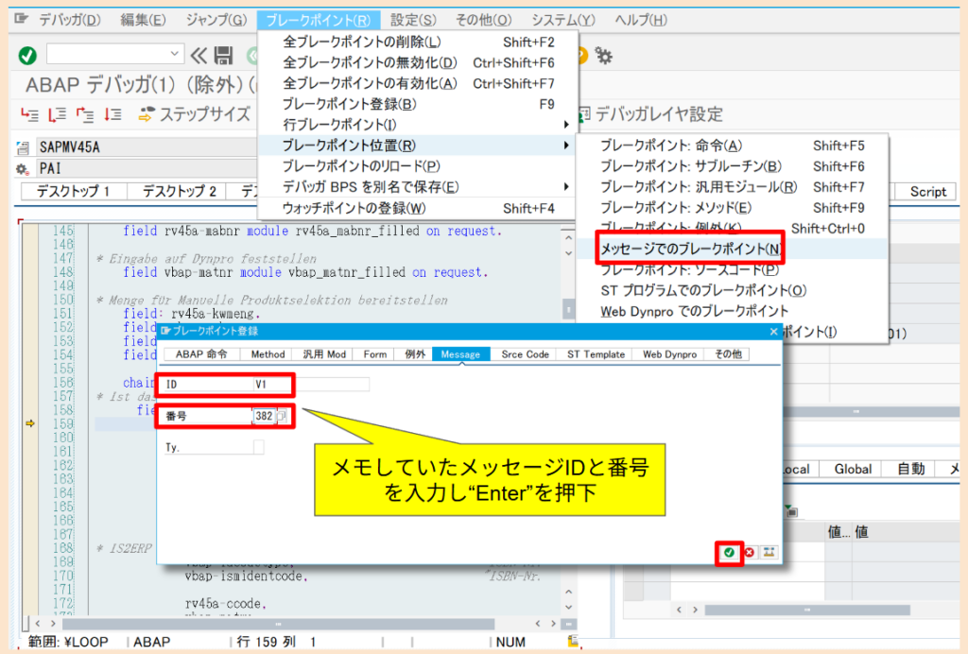Click the Step Return icon
Image resolution: width=968 pixels, height=654 pixels.
[85, 114]
